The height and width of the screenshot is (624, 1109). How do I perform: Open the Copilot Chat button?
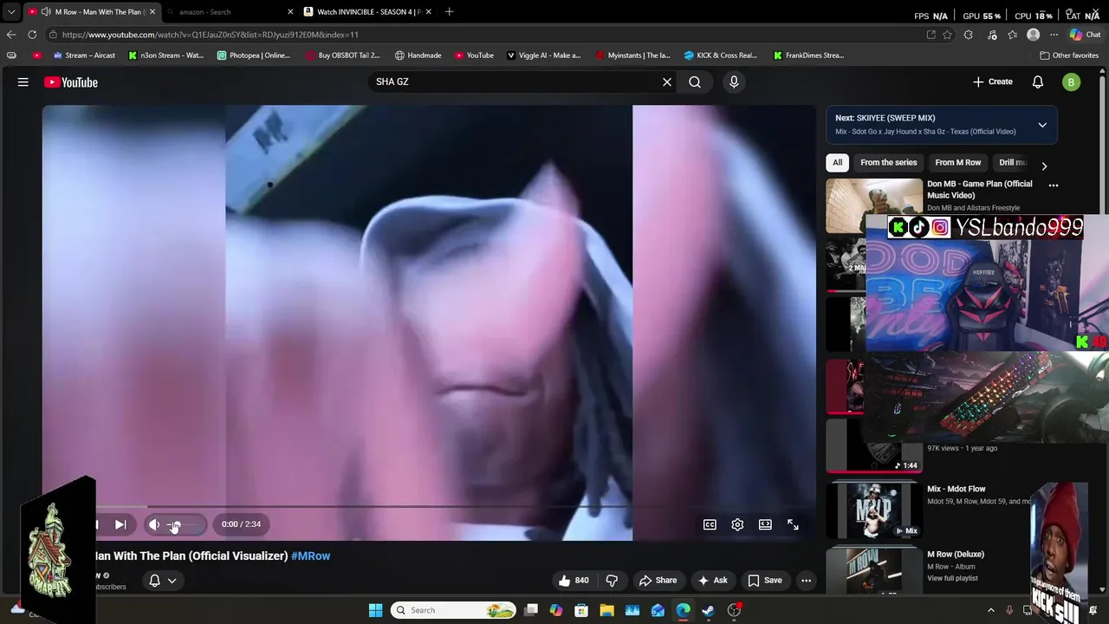point(1085,35)
